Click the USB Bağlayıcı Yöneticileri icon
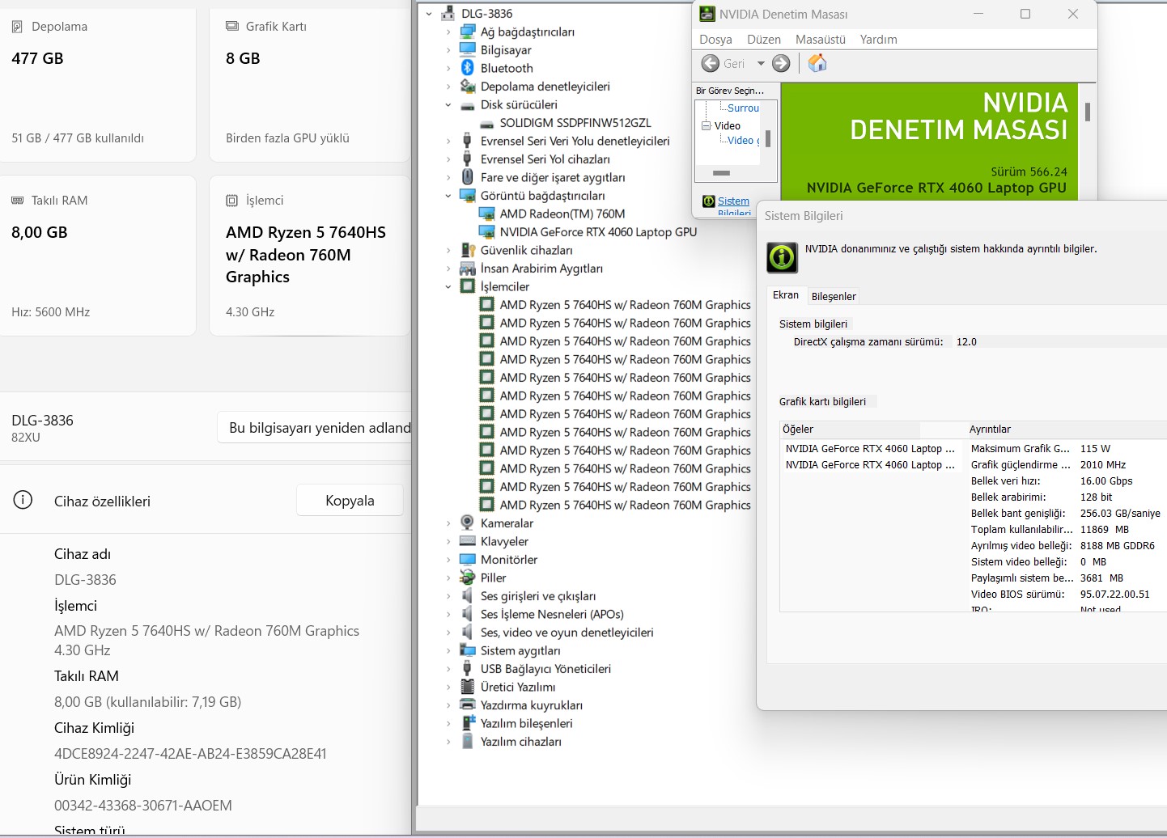 pos(467,668)
